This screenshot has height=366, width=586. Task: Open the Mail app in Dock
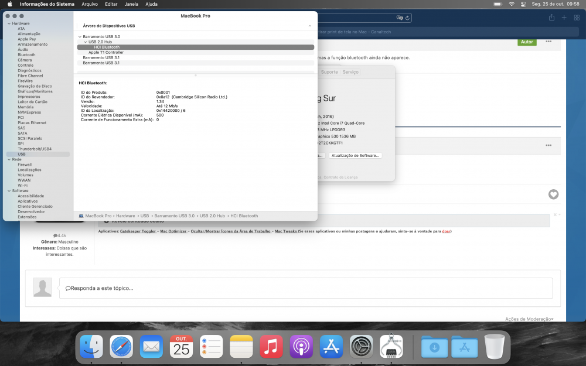point(151,346)
